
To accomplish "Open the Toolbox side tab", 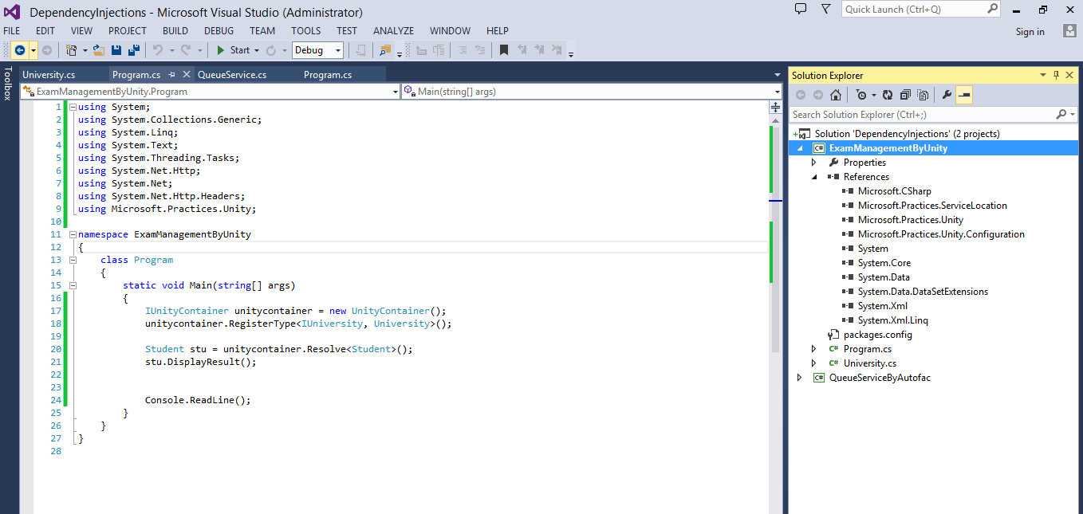I will [8, 84].
